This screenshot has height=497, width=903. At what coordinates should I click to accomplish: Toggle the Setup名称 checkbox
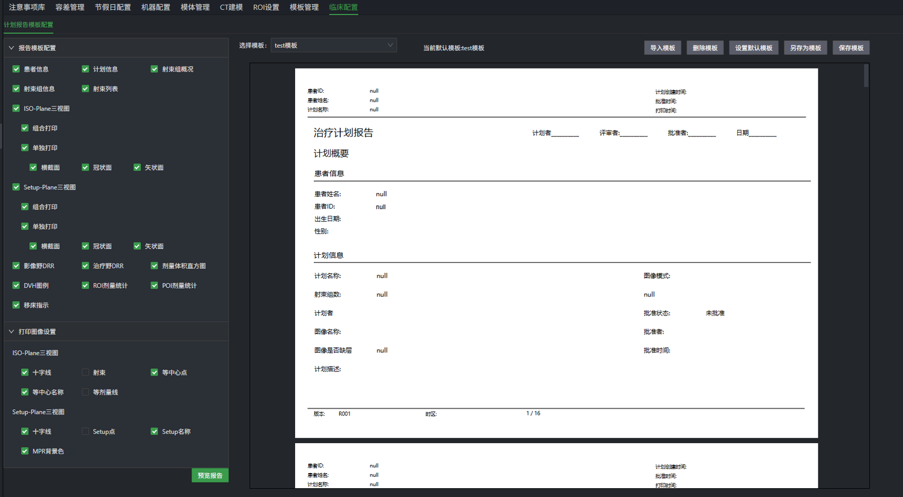point(154,432)
